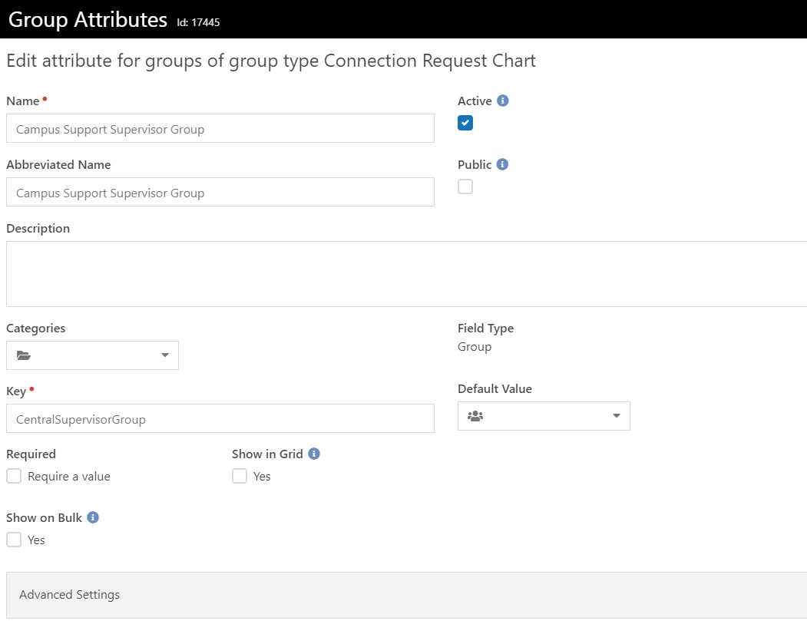
Task: Click the Abbreviated Name label
Action: click(x=58, y=165)
